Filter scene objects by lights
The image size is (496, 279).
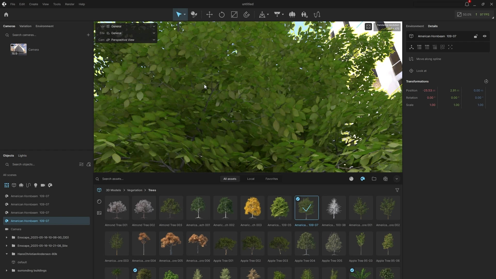point(36,185)
